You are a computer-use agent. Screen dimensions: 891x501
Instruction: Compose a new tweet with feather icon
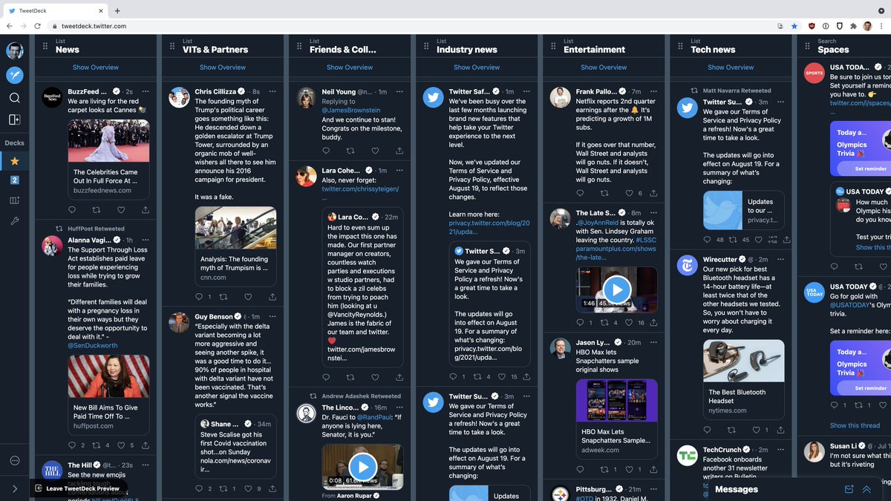(x=15, y=75)
